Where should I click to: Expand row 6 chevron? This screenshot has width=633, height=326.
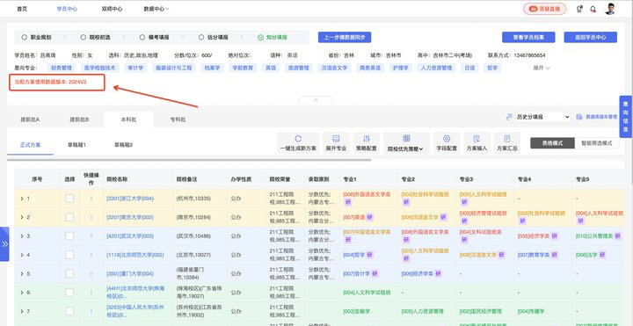[22, 293]
